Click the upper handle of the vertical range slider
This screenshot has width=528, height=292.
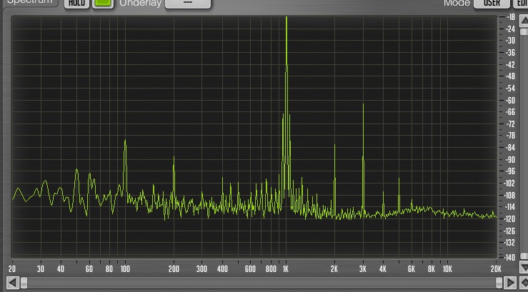524,31
